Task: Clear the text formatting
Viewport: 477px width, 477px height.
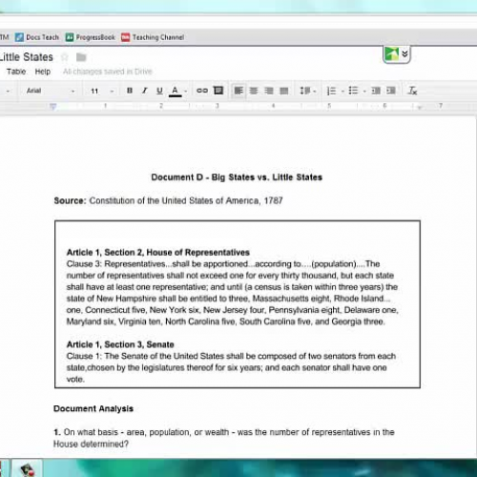Action: 412,91
